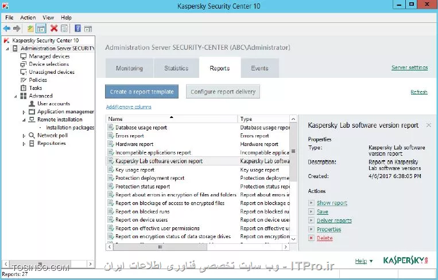
Task: Click Configure report delivery button
Action: point(223,92)
